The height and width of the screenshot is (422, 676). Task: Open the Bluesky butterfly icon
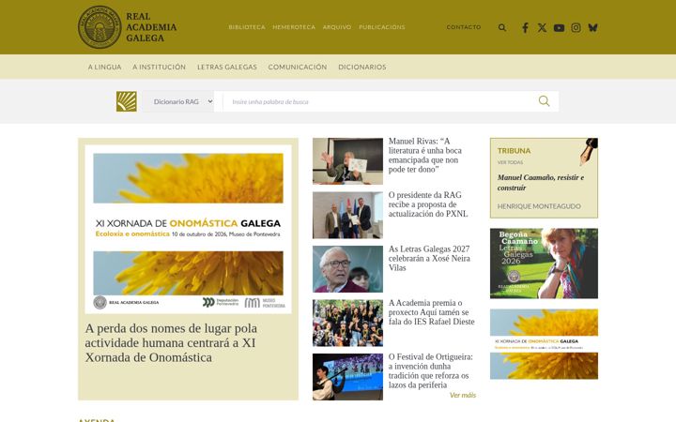coord(592,27)
